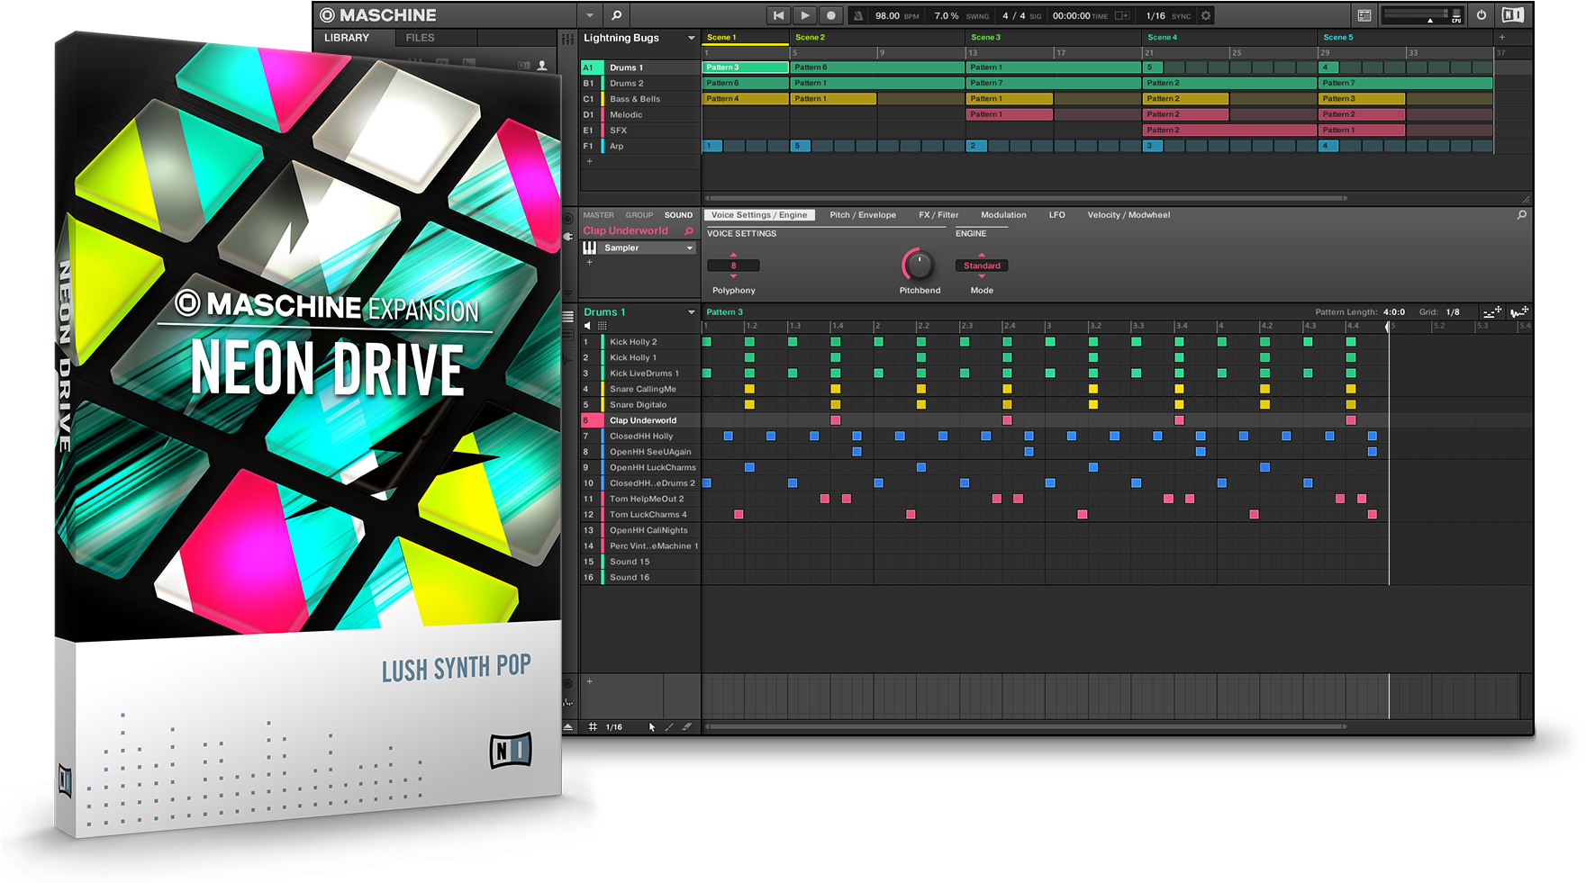
Task: Increase Polyphony with the up arrow
Action: pyautogui.click(x=733, y=256)
